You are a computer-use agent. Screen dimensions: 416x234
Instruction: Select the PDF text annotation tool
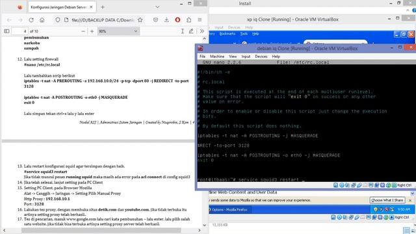click(x=182, y=31)
